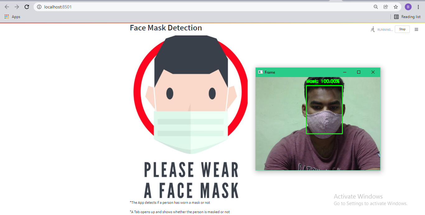This screenshot has height=215, width=425.
Task: Open the site info icon in the address bar
Action: click(39, 7)
